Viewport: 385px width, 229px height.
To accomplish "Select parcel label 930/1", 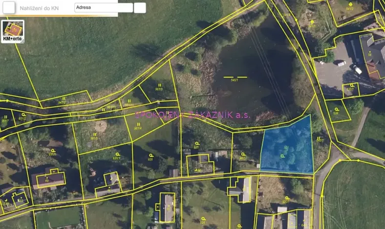I will [x=116, y=158].
